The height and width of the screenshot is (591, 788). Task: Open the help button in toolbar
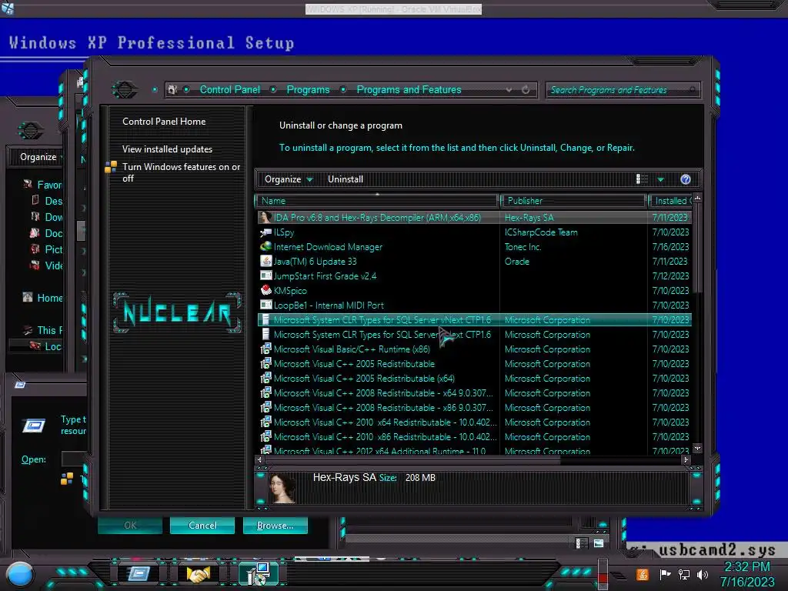tap(686, 179)
